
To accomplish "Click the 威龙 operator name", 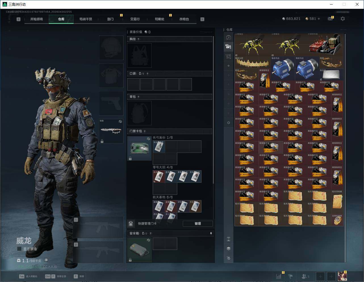I will pyautogui.click(x=24, y=241).
